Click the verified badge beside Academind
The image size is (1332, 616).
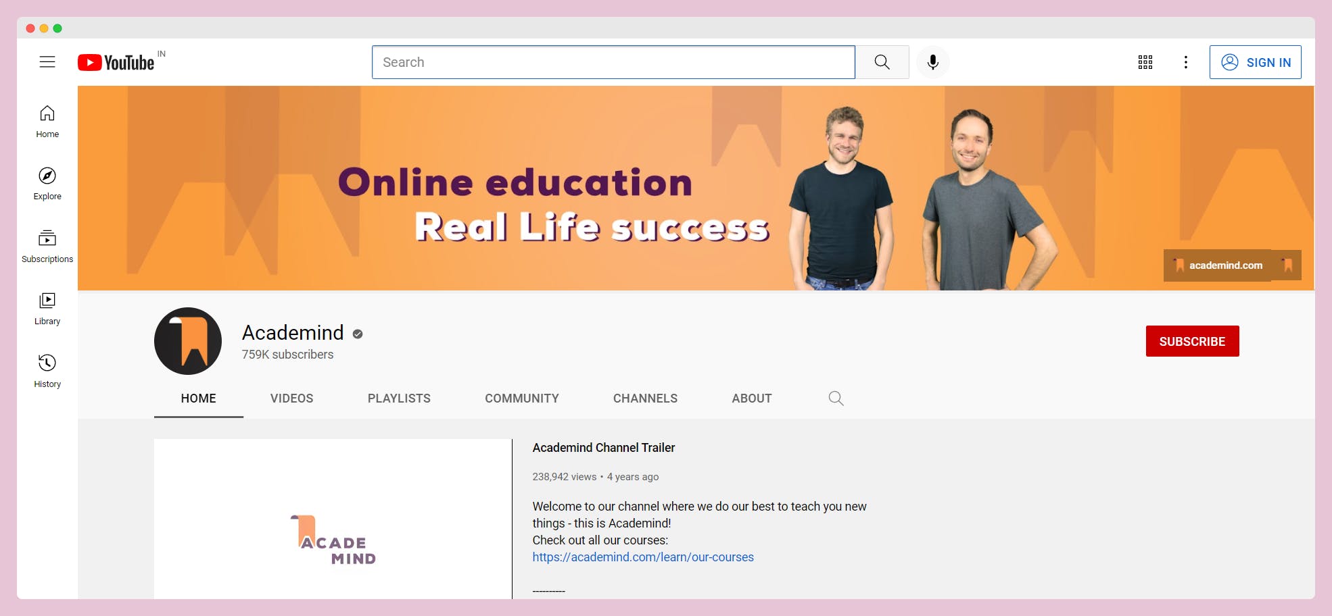358,334
